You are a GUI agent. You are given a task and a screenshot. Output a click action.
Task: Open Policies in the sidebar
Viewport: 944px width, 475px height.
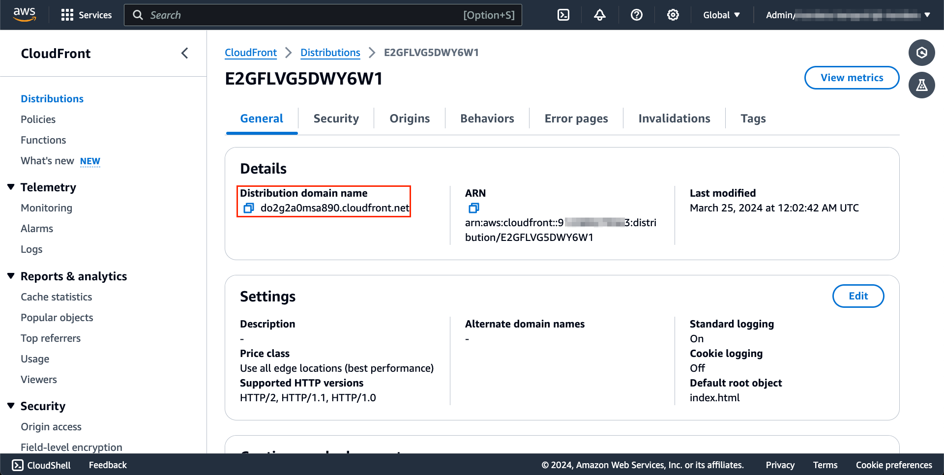pos(38,119)
